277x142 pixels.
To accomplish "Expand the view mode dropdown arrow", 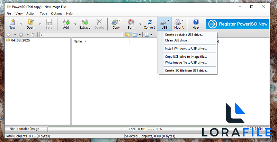I will pyautogui.click(x=140, y=35).
